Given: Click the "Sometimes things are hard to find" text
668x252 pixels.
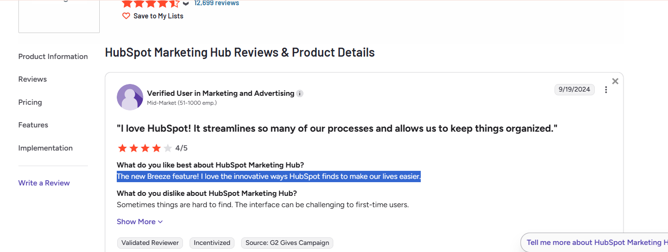Looking at the screenshot, I should point(263,205).
